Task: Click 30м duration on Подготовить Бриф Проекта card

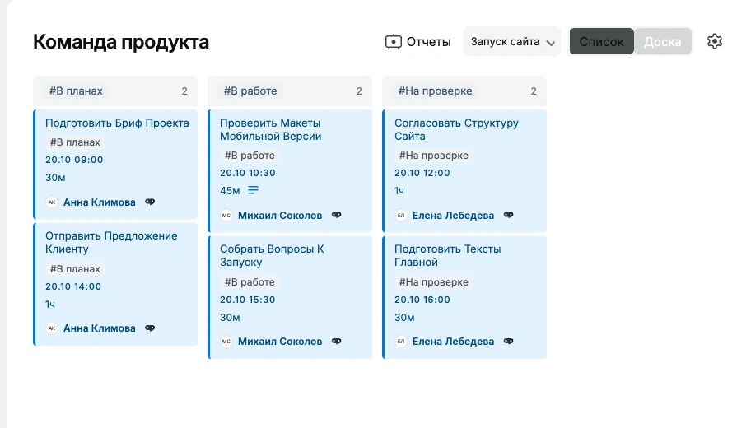Action: point(55,178)
